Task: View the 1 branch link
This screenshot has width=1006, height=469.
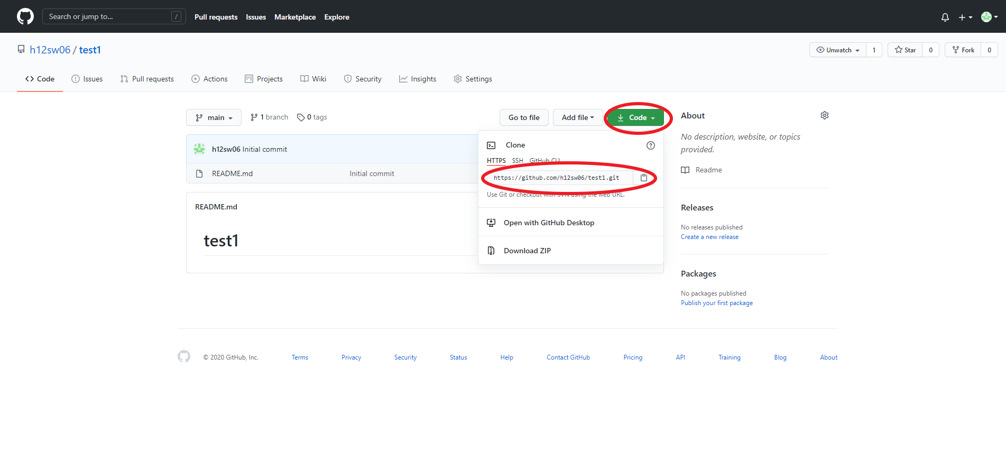Action: click(x=269, y=117)
